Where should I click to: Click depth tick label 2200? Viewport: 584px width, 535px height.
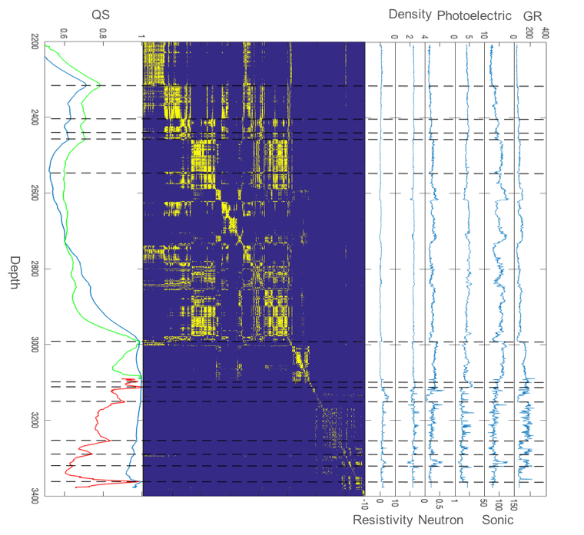(x=35, y=41)
